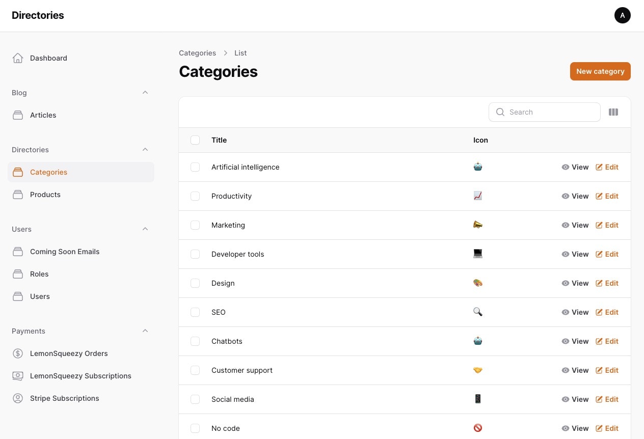Collapse the Directories navigation group
Viewport: 644px width, 439px height.
tap(145, 150)
